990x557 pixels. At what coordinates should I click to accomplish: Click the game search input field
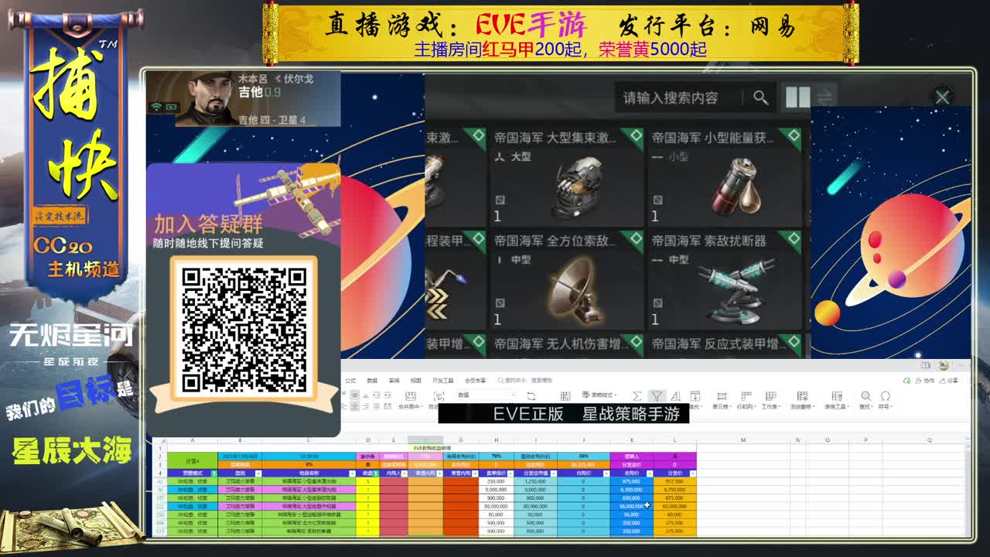point(673,98)
